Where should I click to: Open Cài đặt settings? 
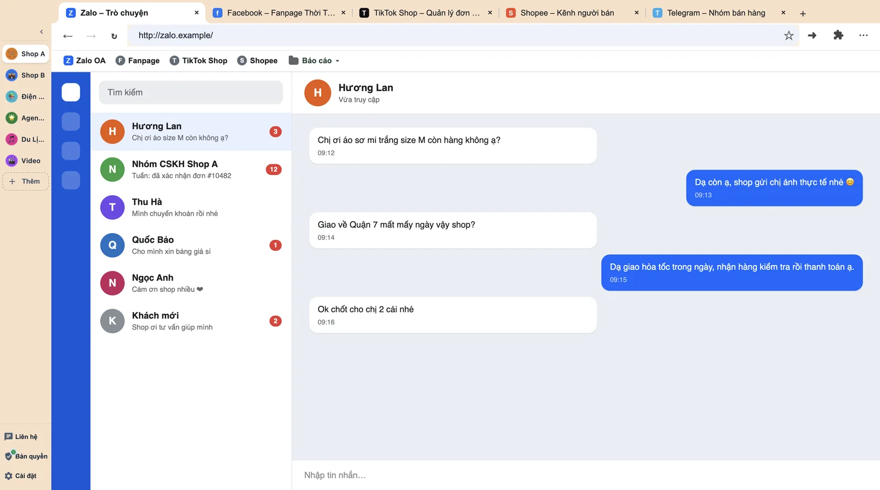(21, 476)
